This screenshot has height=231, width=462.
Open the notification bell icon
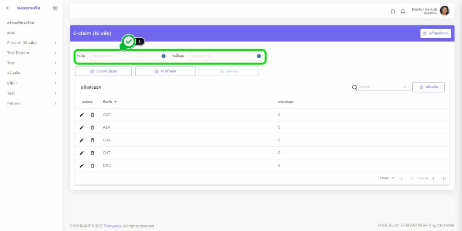click(x=403, y=11)
